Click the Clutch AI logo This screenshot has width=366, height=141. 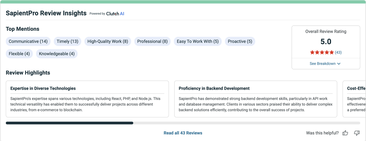(115, 14)
